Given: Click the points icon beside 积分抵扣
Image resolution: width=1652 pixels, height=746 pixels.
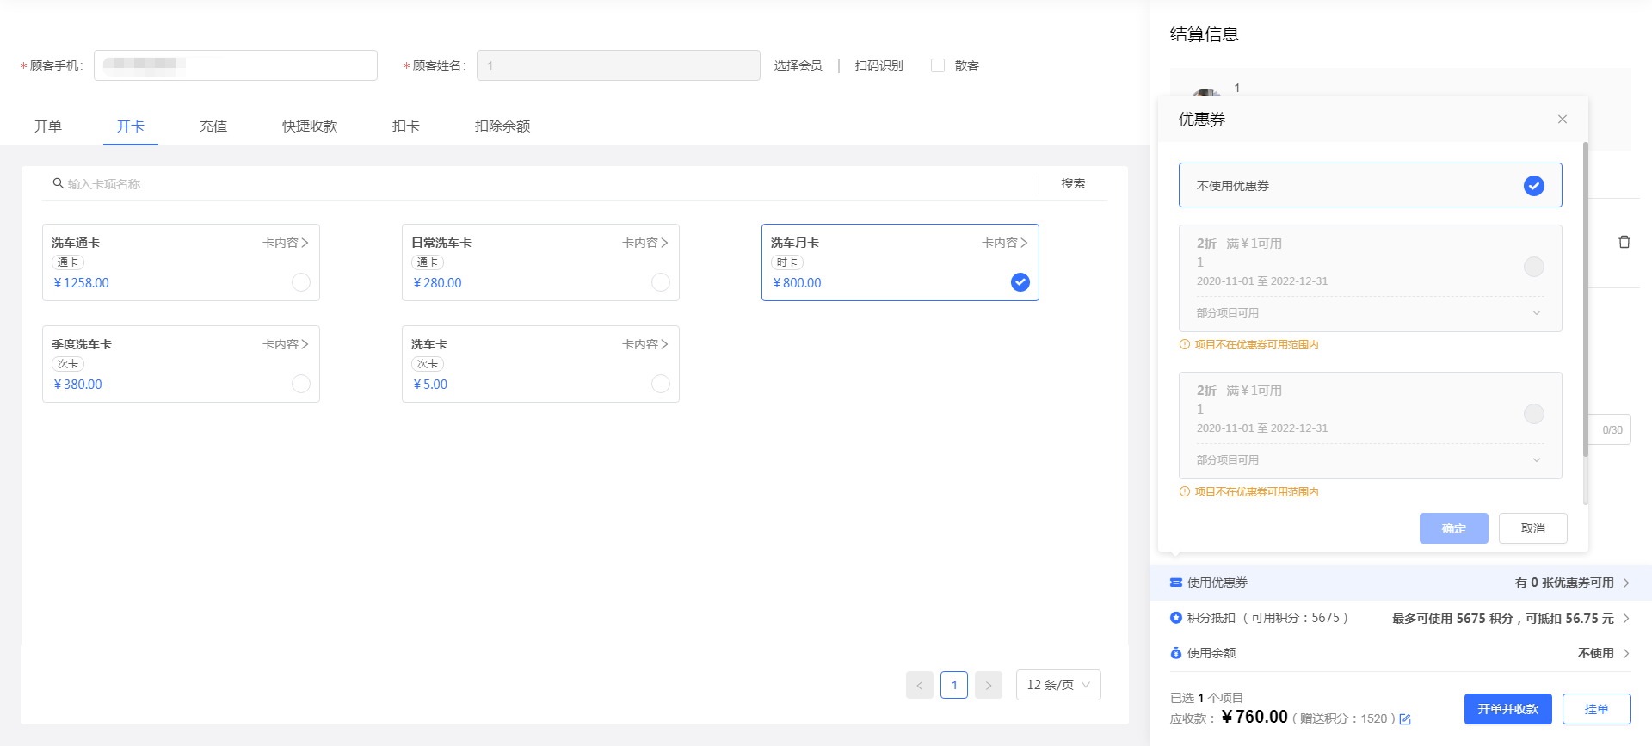Looking at the screenshot, I should (x=1176, y=618).
